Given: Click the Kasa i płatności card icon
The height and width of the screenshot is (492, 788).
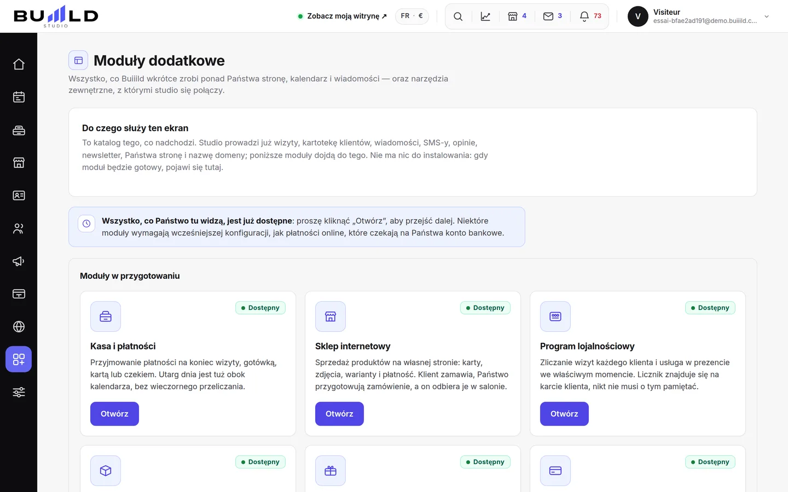Looking at the screenshot, I should pyautogui.click(x=106, y=317).
